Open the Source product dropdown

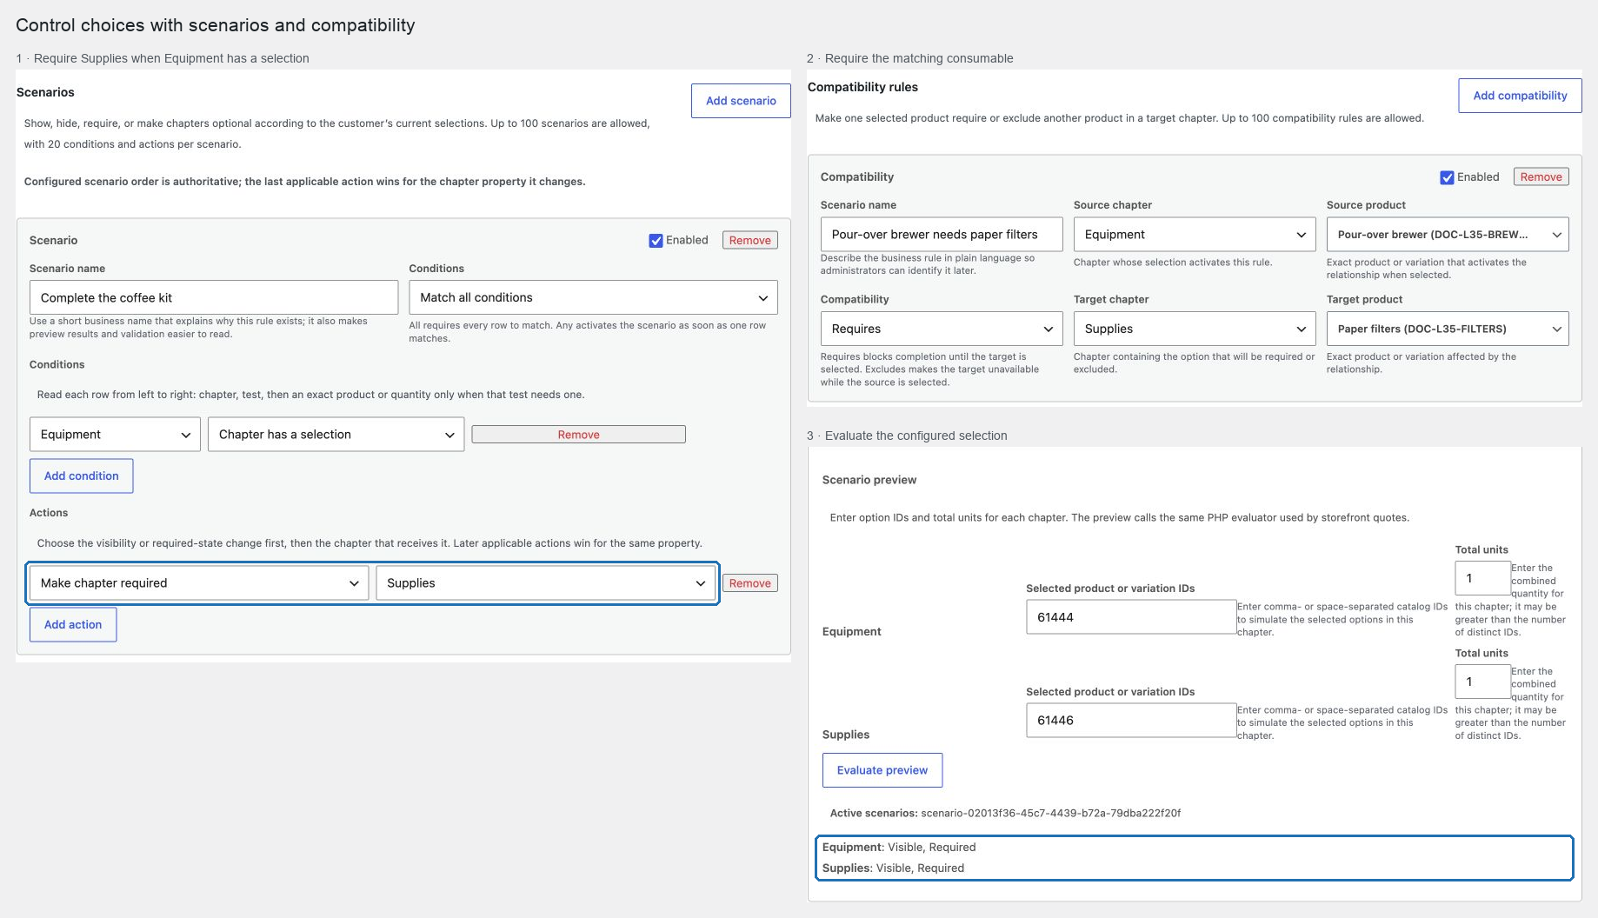coord(1447,235)
